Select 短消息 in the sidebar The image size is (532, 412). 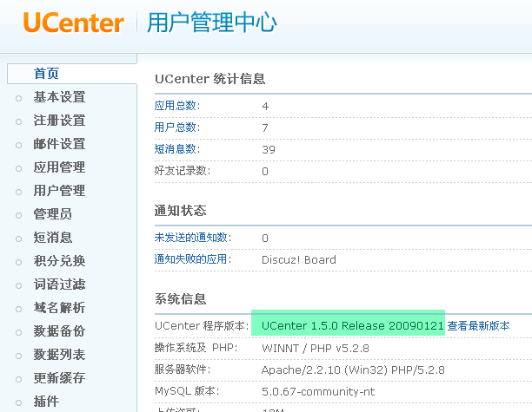tap(52, 238)
